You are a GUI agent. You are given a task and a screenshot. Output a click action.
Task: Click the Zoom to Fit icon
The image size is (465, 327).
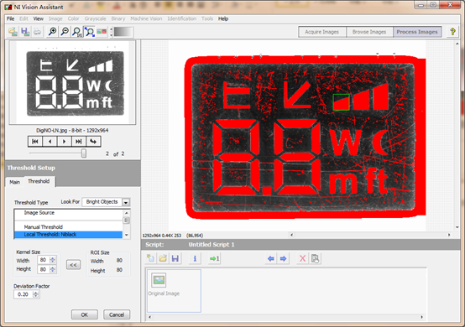pos(89,31)
